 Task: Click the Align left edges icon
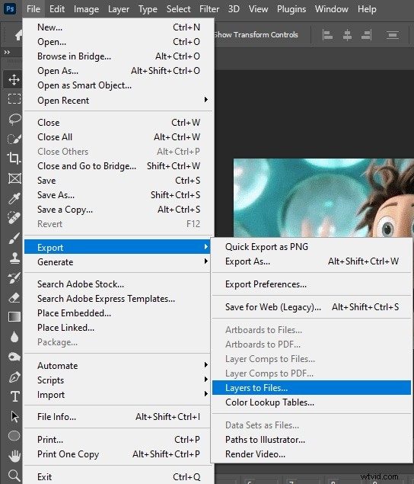pos(327,35)
